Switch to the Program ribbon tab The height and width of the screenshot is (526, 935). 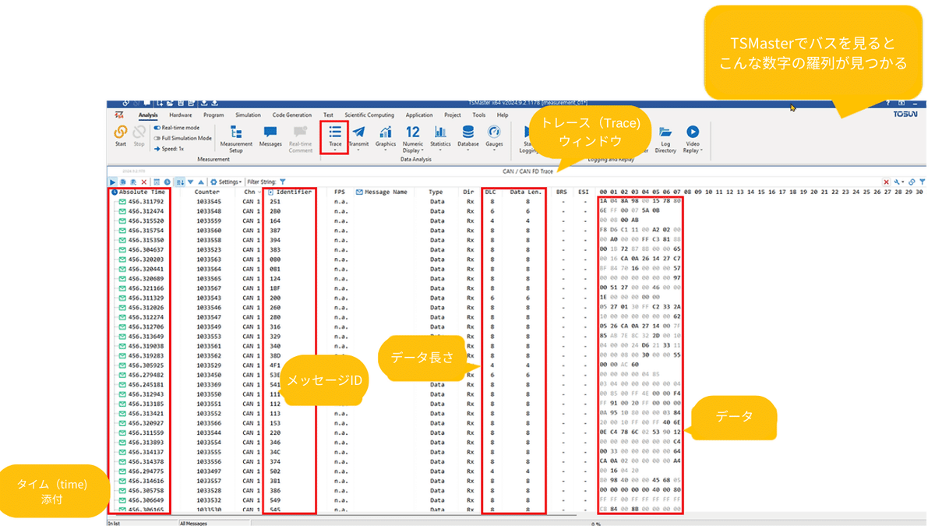[x=213, y=115]
